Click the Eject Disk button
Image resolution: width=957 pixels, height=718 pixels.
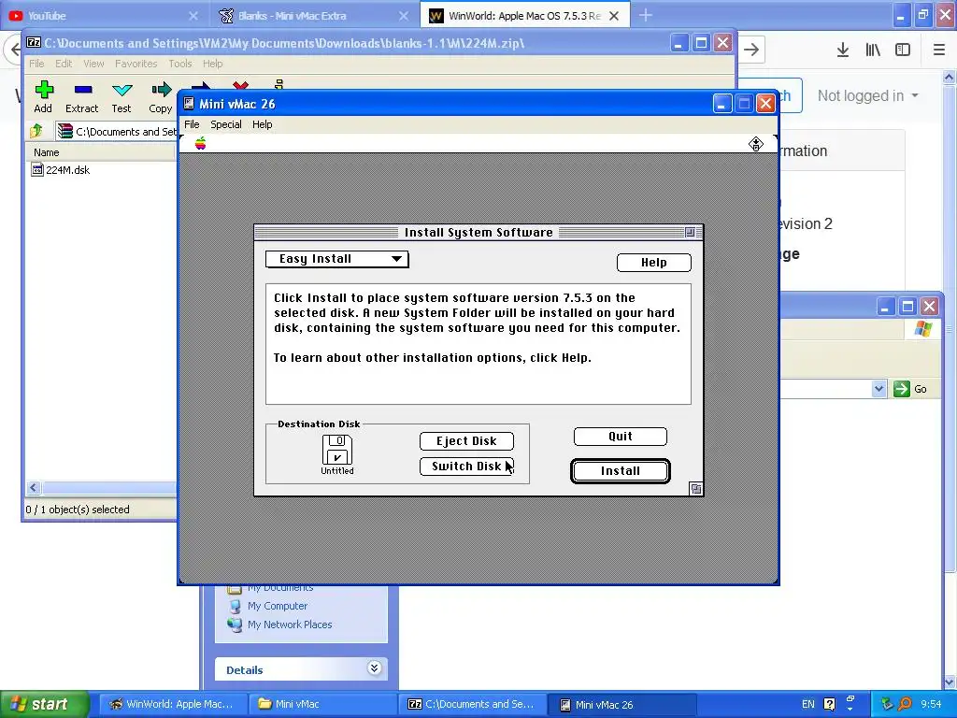click(466, 441)
